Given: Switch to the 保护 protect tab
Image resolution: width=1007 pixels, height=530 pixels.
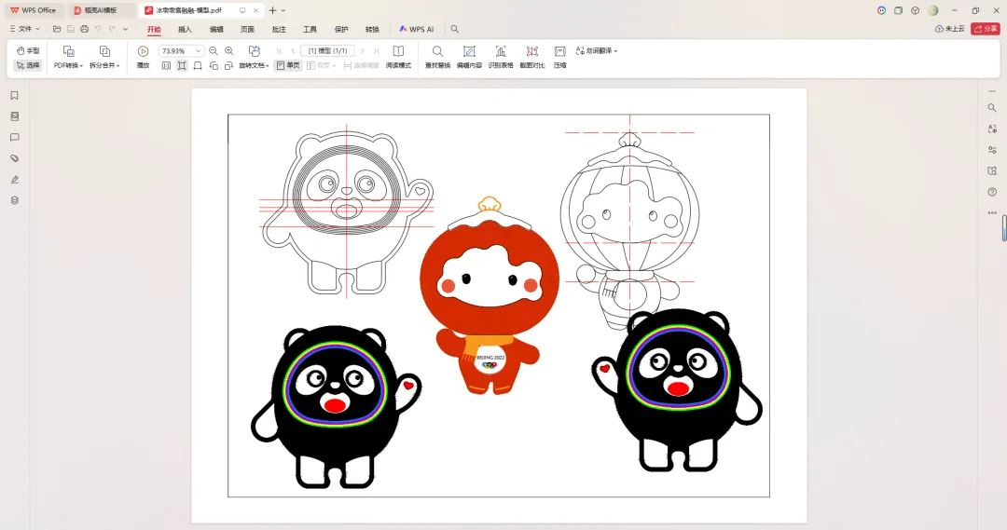Looking at the screenshot, I should (x=341, y=30).
